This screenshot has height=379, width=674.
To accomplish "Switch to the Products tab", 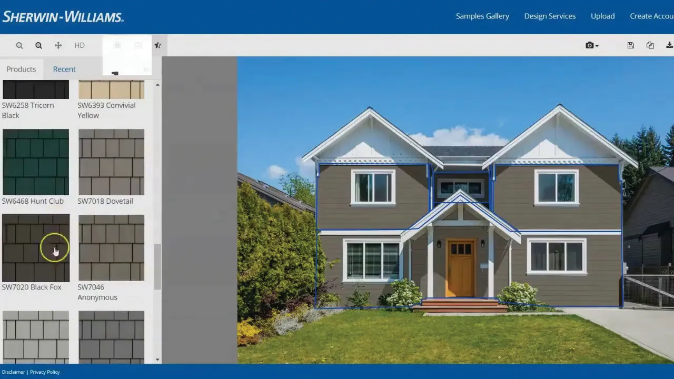I will (21, 69).
